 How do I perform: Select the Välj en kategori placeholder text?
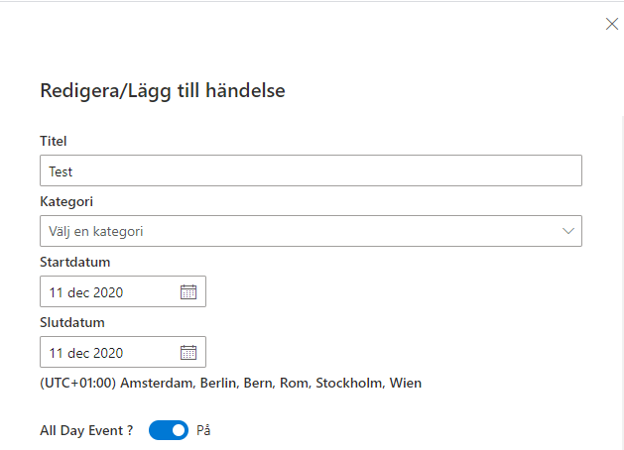click(96, 231)
